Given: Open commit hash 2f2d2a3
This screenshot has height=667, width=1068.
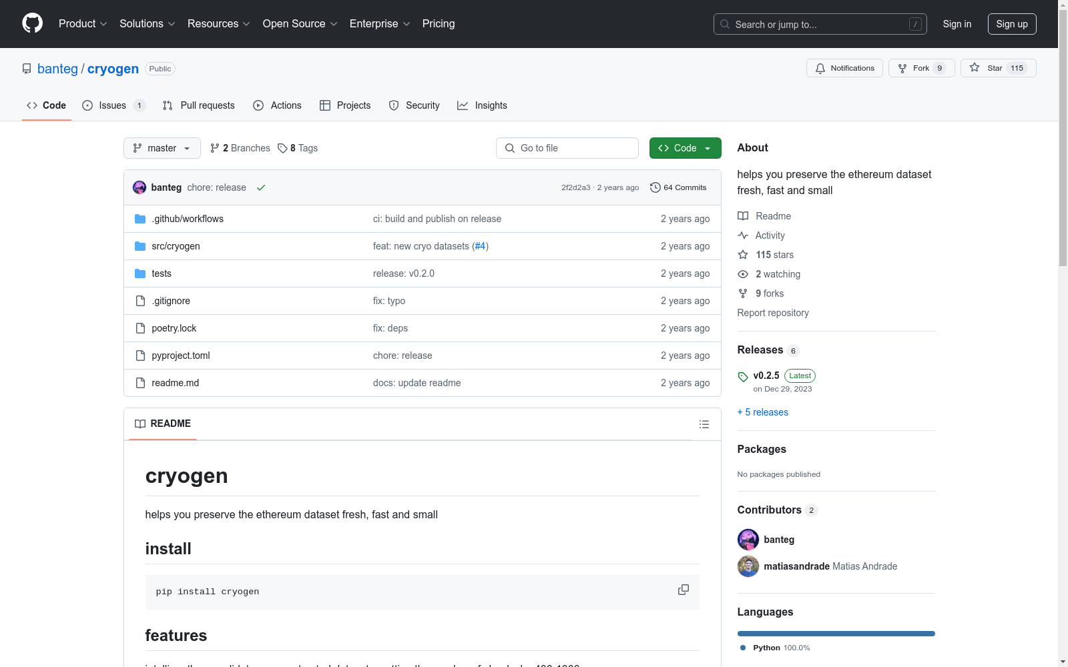Looking at the screenshot, I should click(576, 187).
